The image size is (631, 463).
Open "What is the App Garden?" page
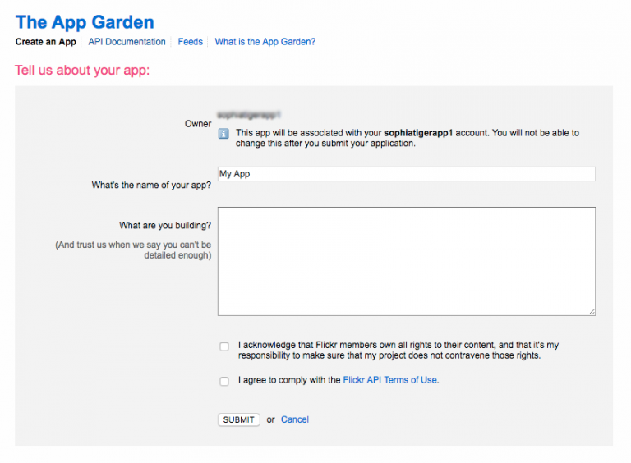click(x=265, y=42)
